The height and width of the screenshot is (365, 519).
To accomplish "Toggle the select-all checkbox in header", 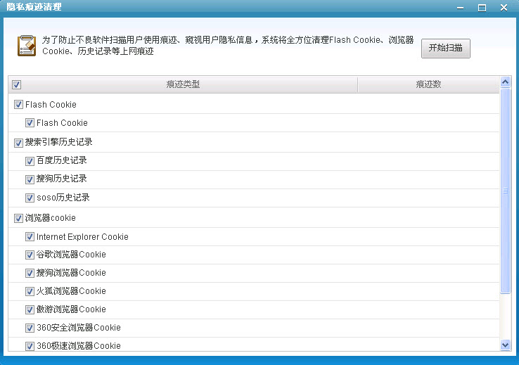I will 17,85.
